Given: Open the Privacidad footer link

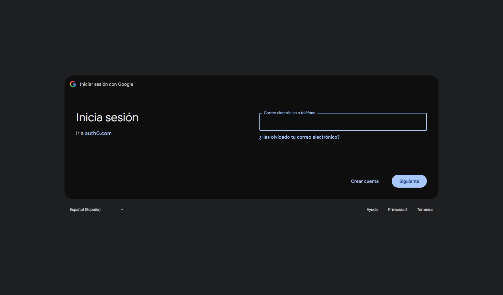Looking at the screenshot, I should [397, 210].
